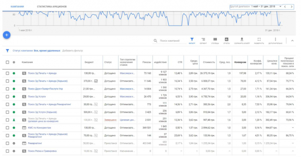Click paused status icon of Поиск Резка и Гравировка
The height and width of the screenshot is (157, 301).
click(x=14, y=151)
